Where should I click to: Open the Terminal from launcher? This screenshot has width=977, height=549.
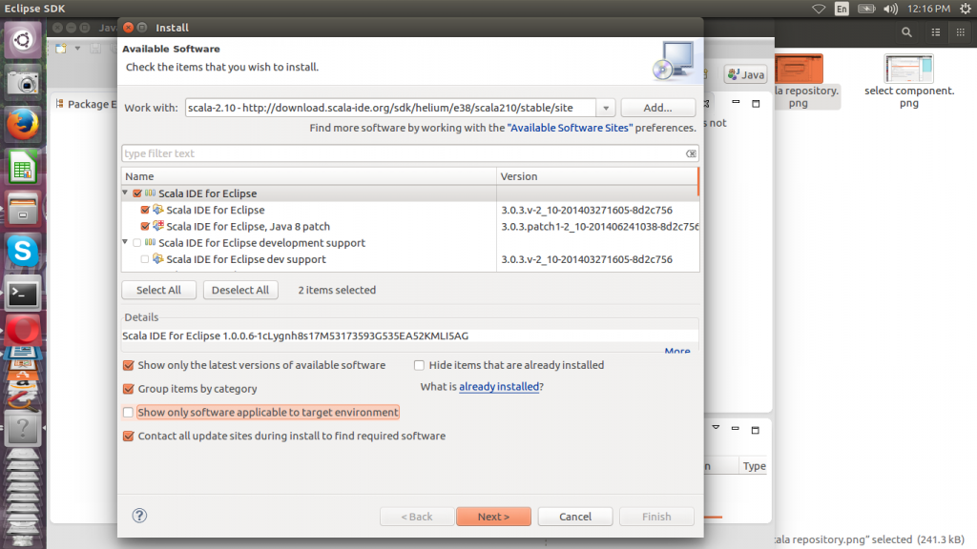[23, 294]
